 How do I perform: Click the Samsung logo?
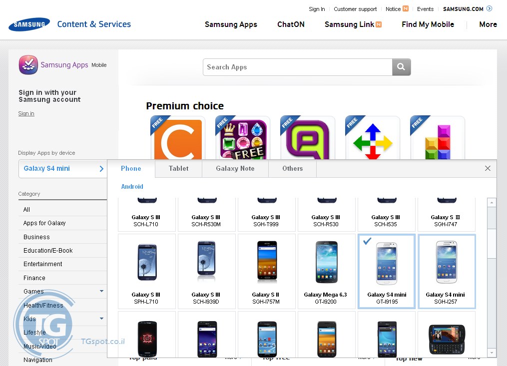(29, 24)
